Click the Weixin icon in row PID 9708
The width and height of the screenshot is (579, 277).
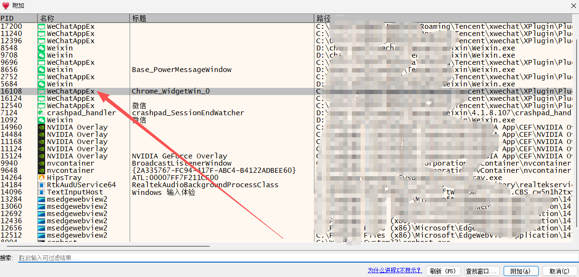pos(42,55)
